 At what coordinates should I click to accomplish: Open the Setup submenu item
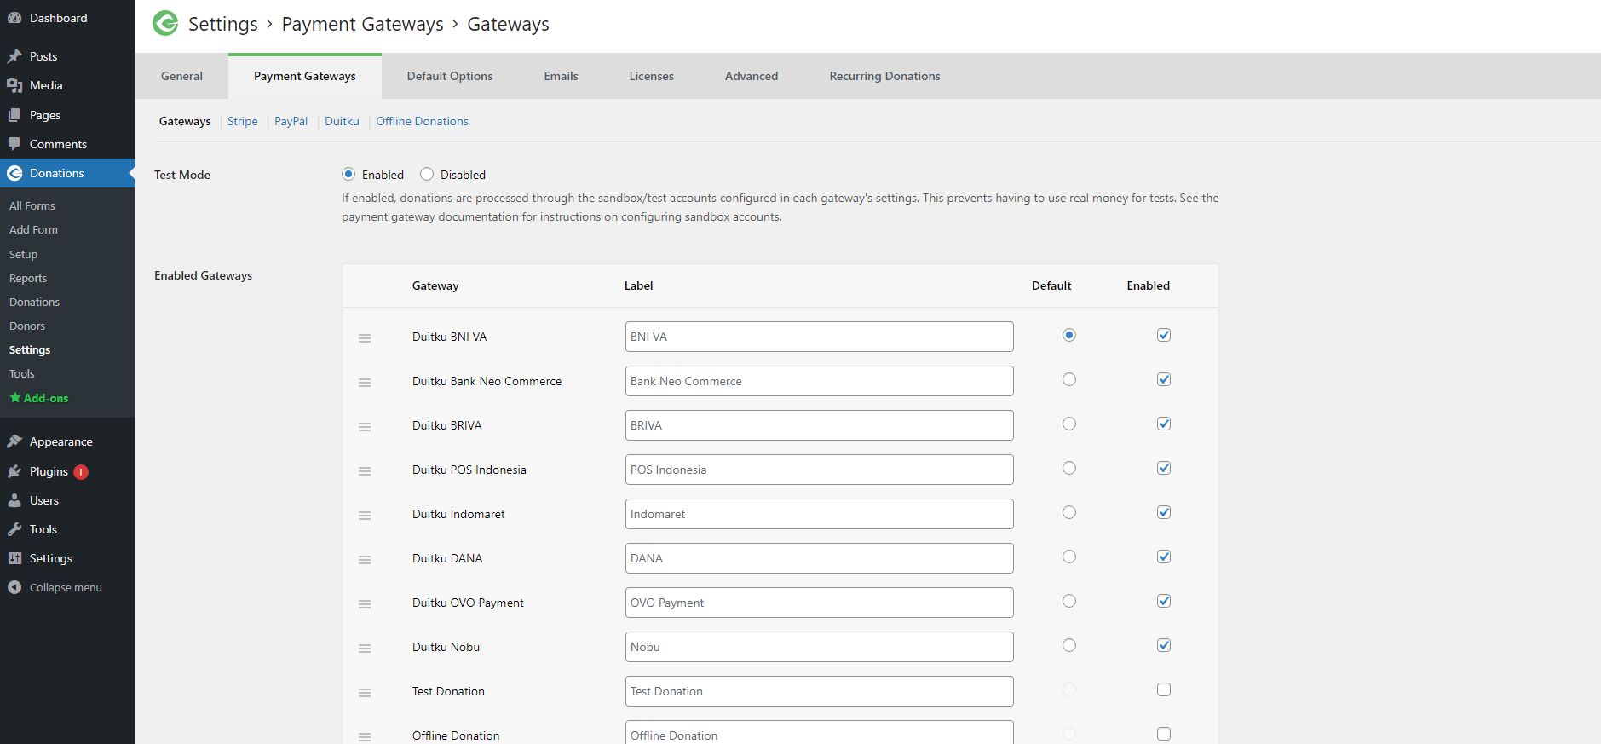(x=23, y=254)
